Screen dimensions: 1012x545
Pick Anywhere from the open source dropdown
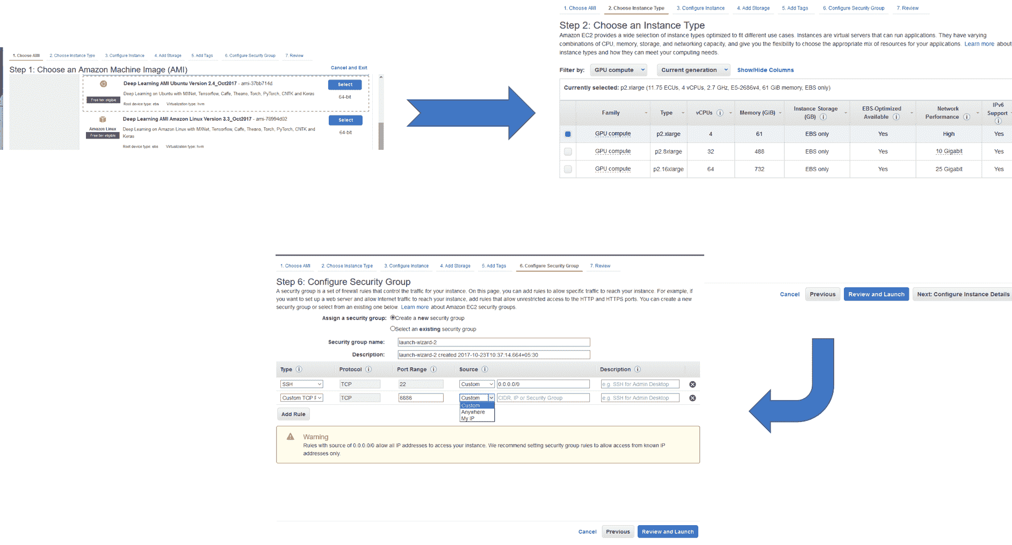(473, 412)
